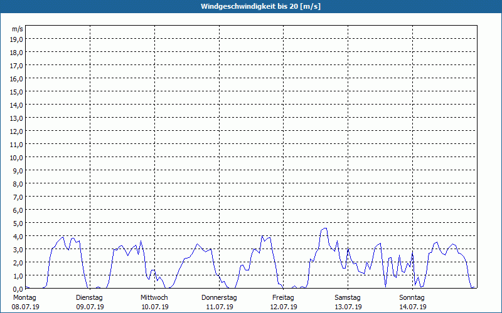The image size is (502, 313).
Task: Click the chart title Windgeschwindigkeit bis 20
Action: pyautogui.click(x=260, y=6)
